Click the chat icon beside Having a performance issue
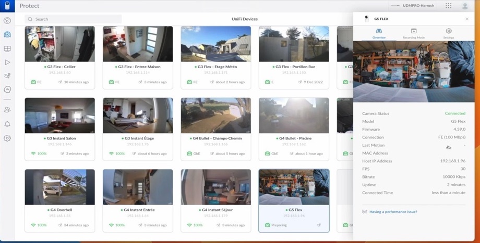This screenshot has width=480, height=243. point(365,212)
